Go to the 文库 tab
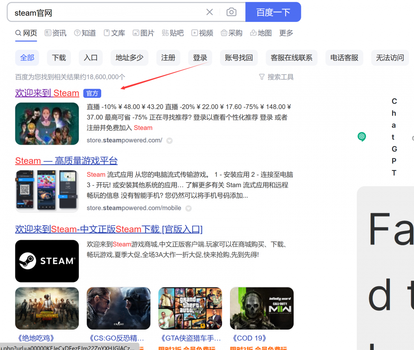414x350 pixels. click(x=114, y=33)
